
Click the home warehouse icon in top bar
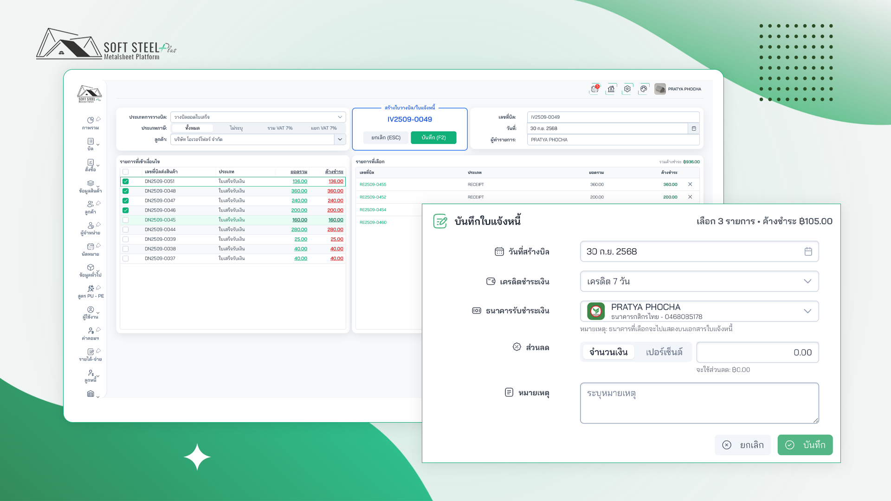[x=611, y=89]
